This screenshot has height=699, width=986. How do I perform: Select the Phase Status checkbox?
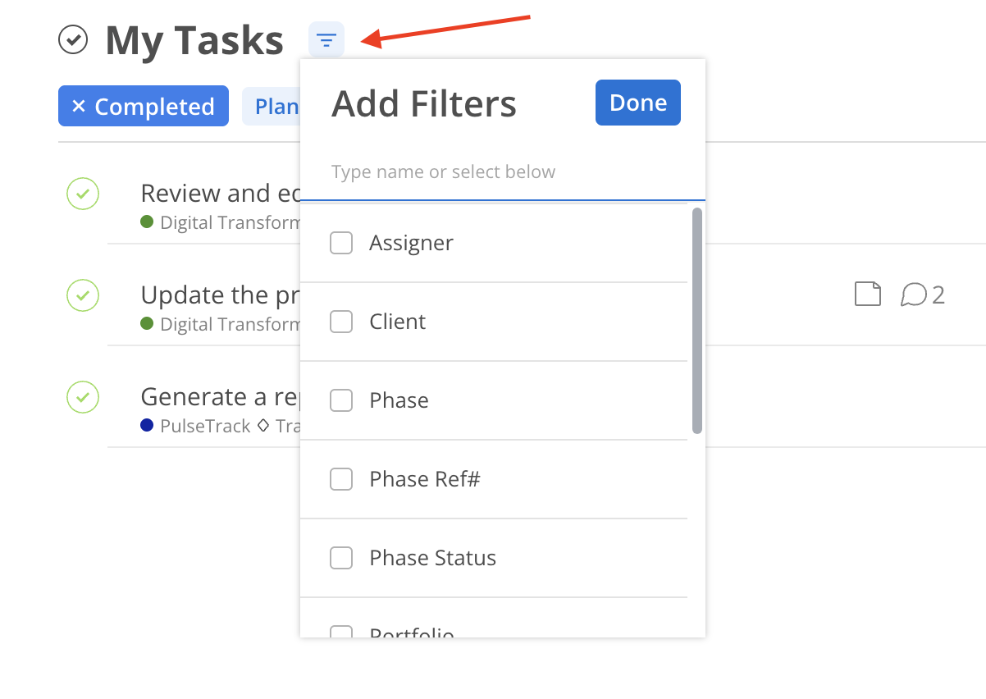(341, 558)
